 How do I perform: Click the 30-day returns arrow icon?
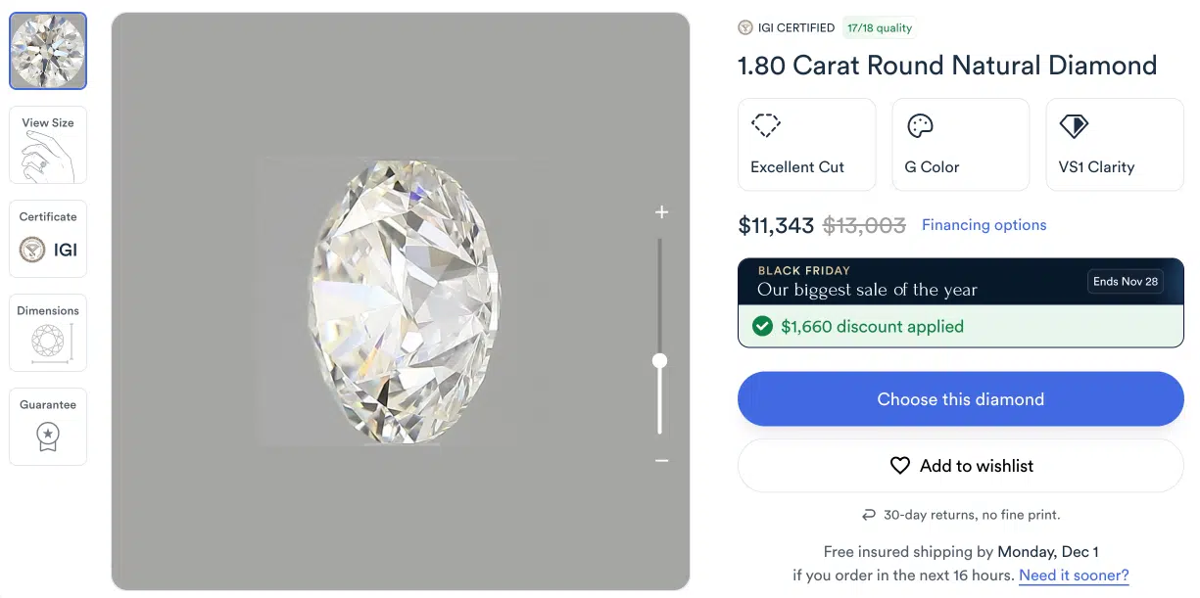pyautogui.click(x=868, y=513)
